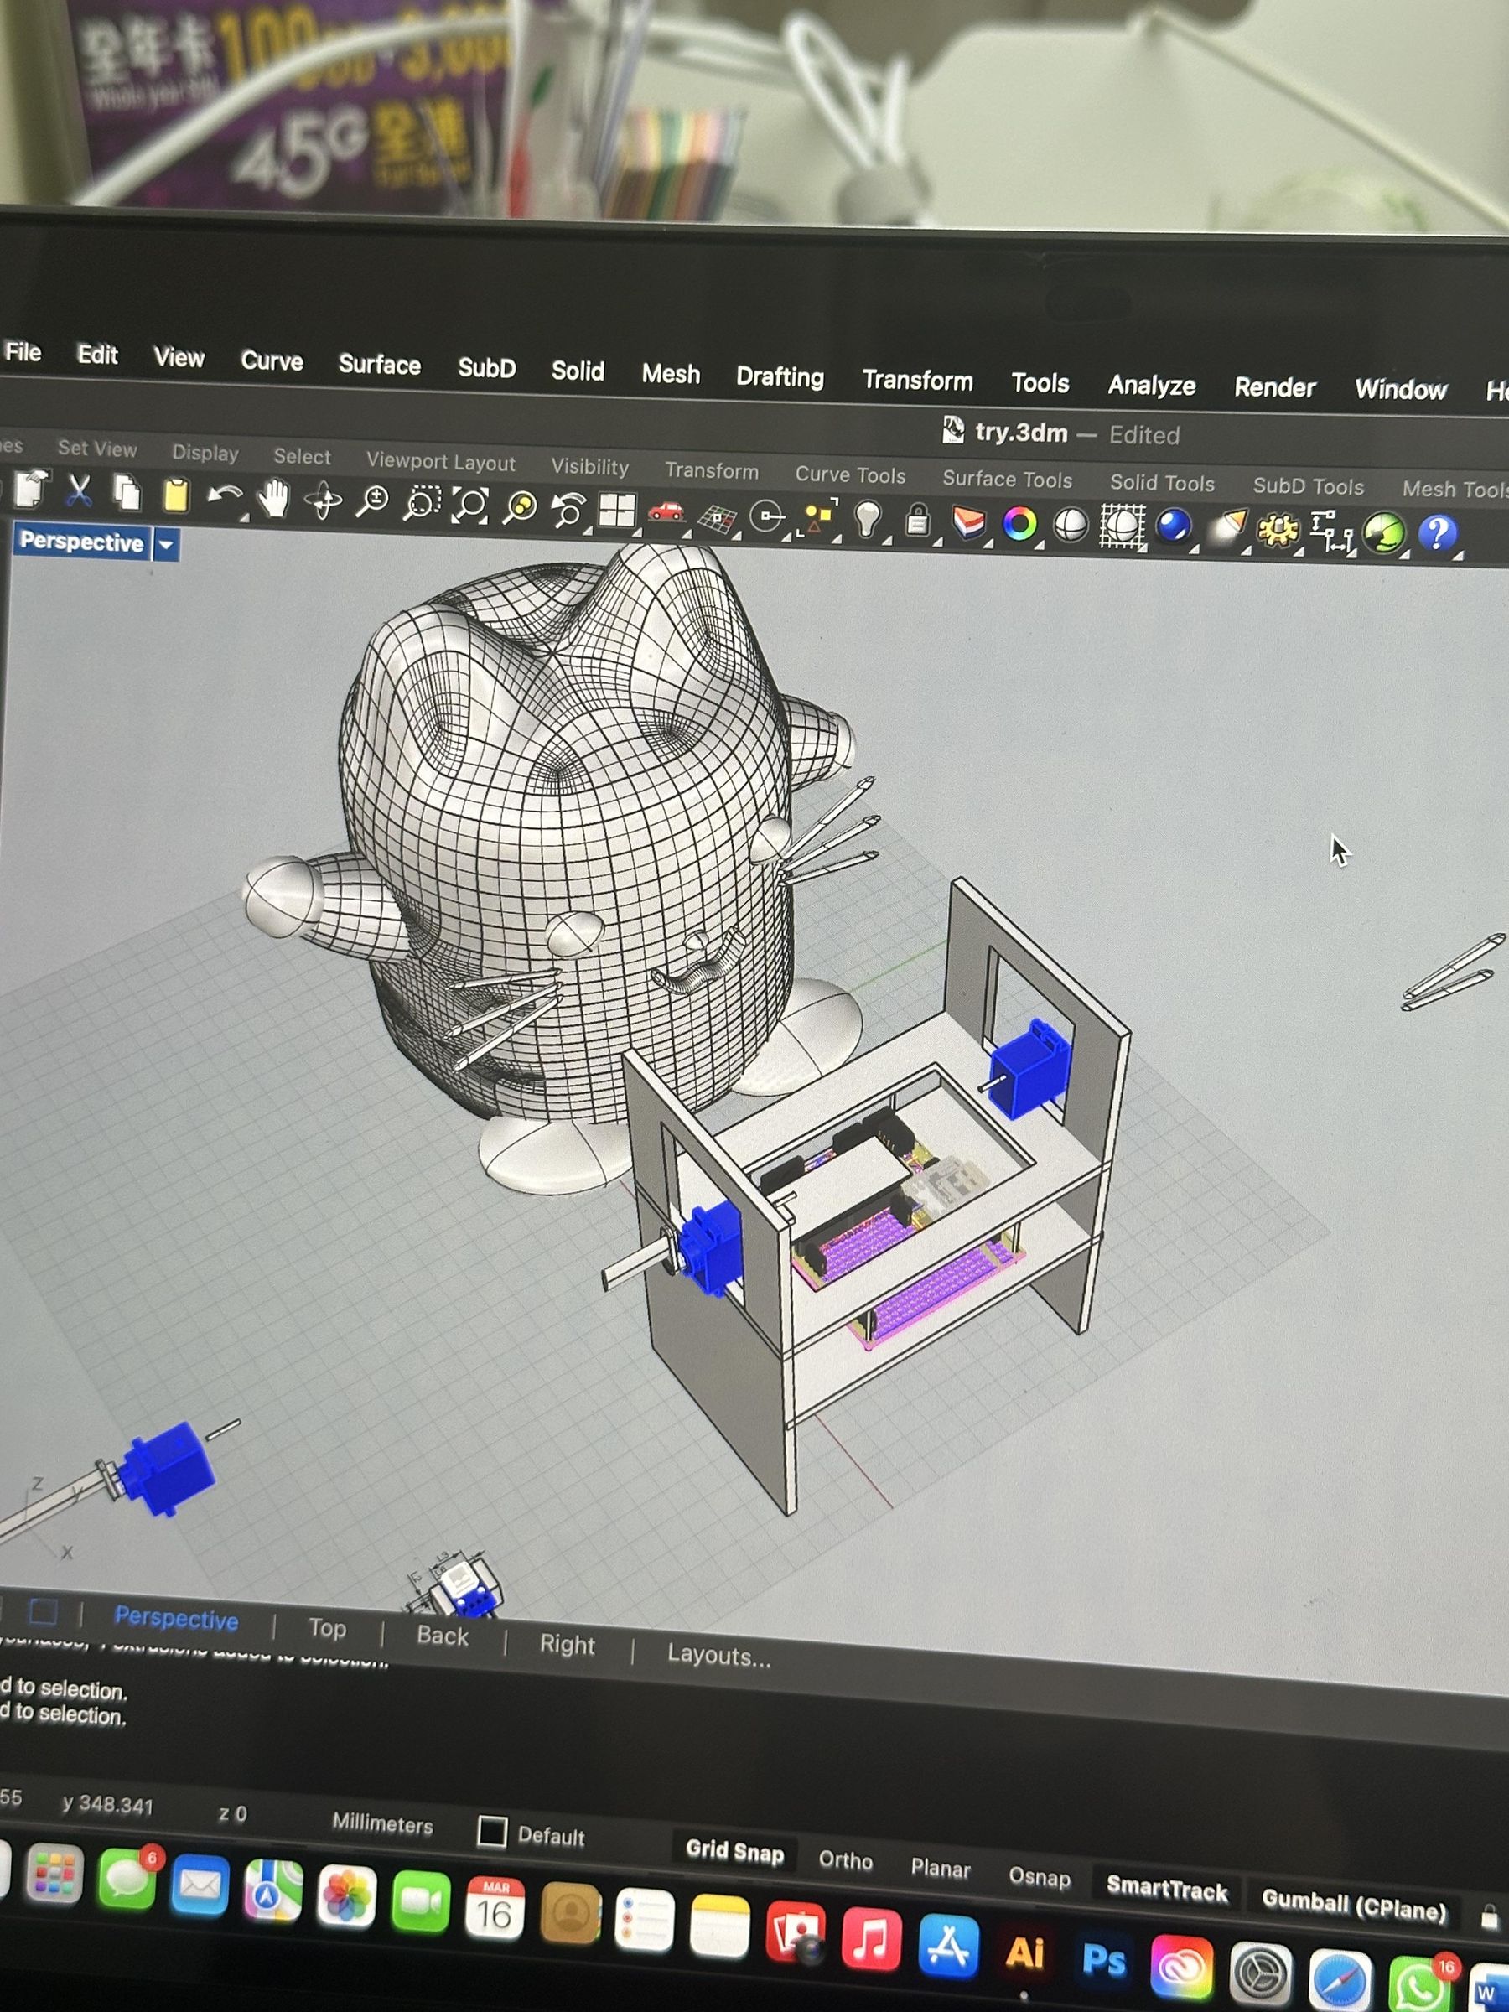Switch to the Curve Tools toolbar tab

(x=850, y=474)
